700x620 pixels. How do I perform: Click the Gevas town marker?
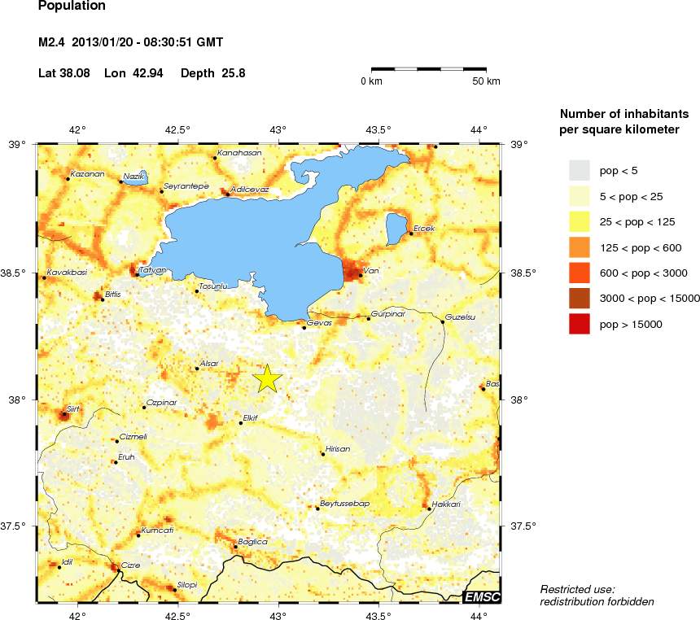click(x=304, y=327)
